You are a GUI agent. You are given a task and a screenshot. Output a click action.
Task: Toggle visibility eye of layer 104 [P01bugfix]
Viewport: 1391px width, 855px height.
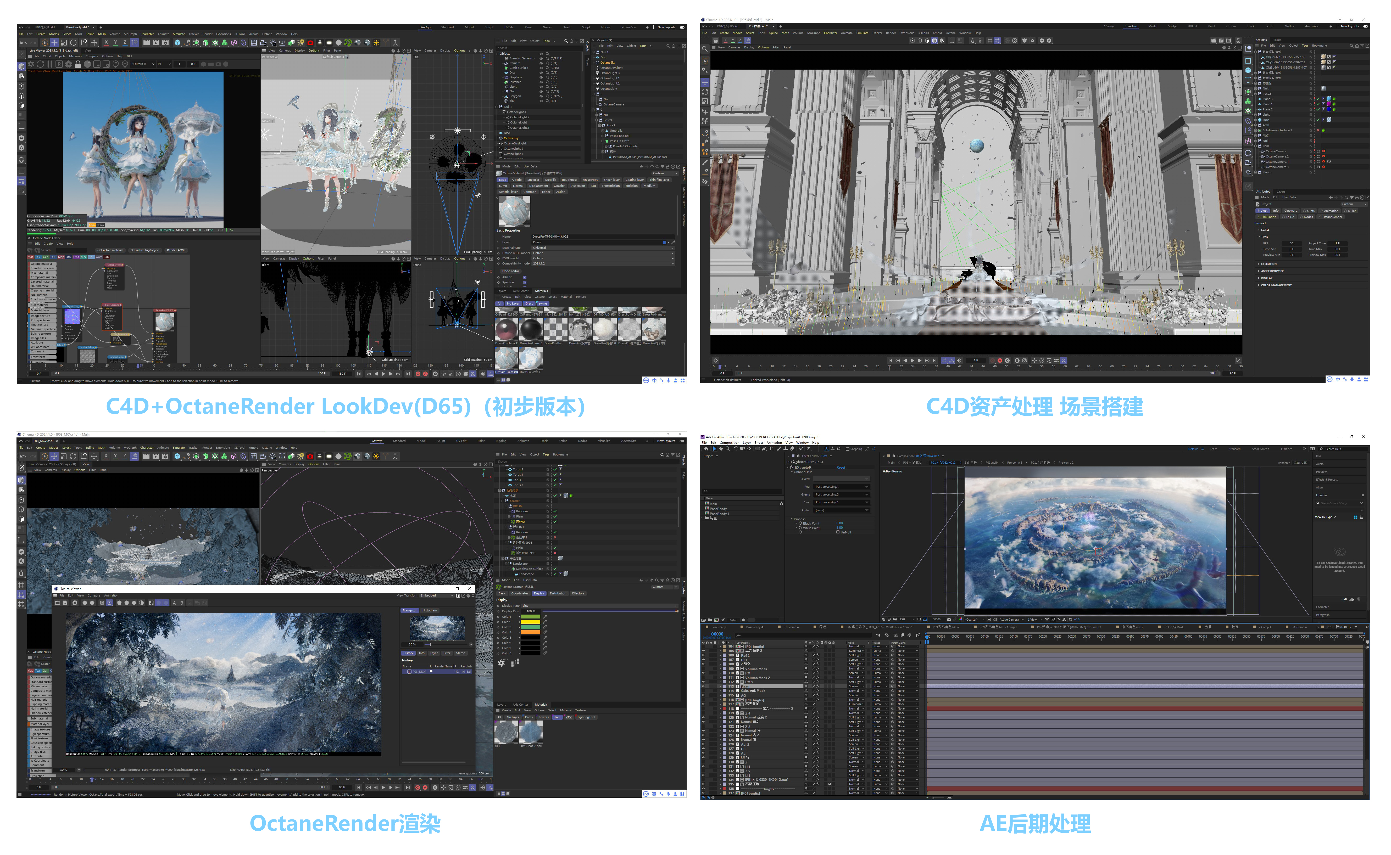coord(703,646)
